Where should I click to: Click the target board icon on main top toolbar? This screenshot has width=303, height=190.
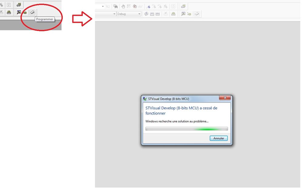click(183, 6)
